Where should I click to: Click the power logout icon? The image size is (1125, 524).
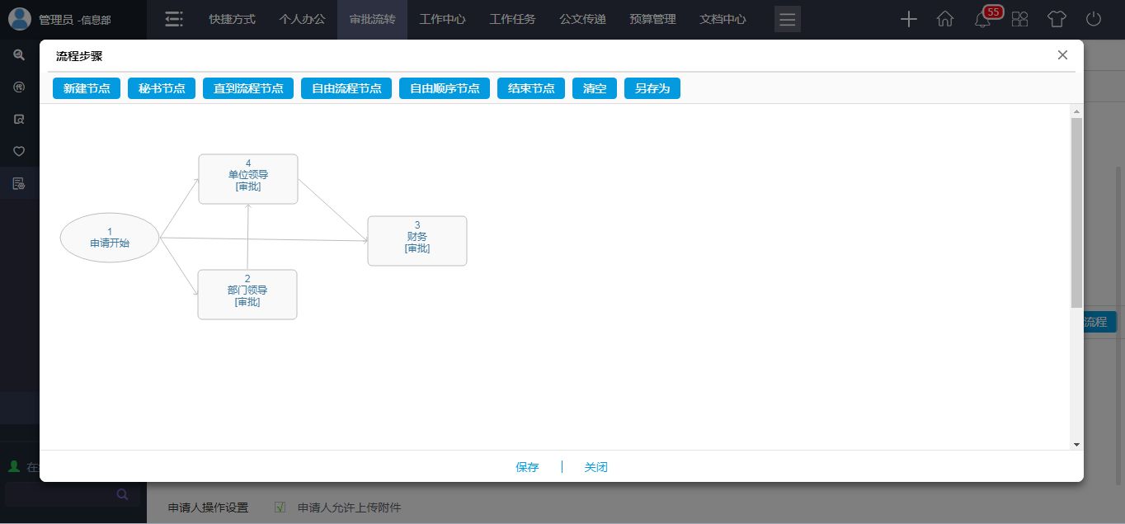point(1094,20)
